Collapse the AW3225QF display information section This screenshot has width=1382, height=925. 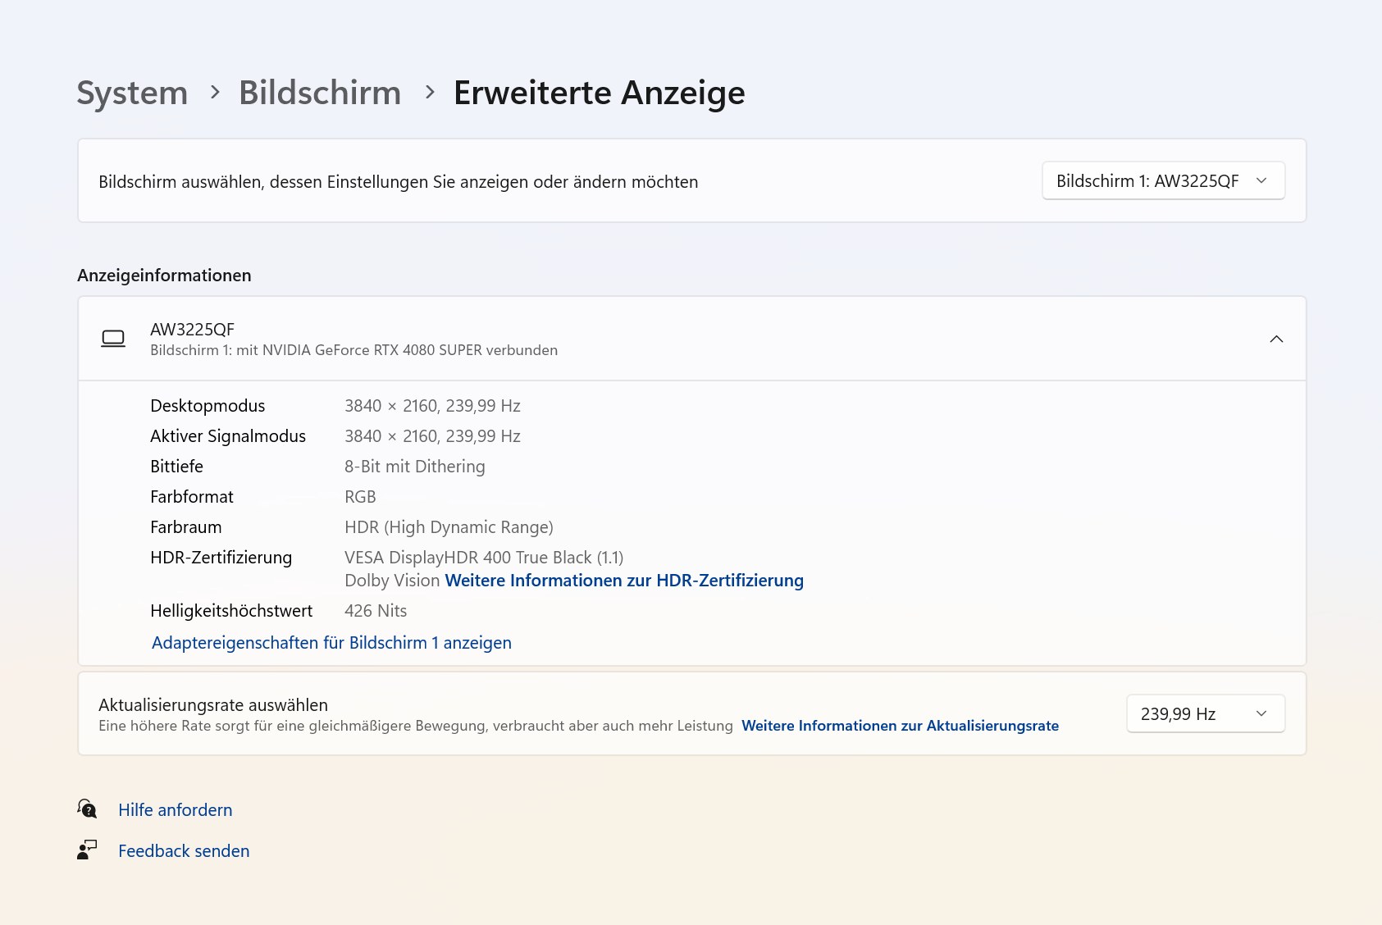tap(1276, 339)
